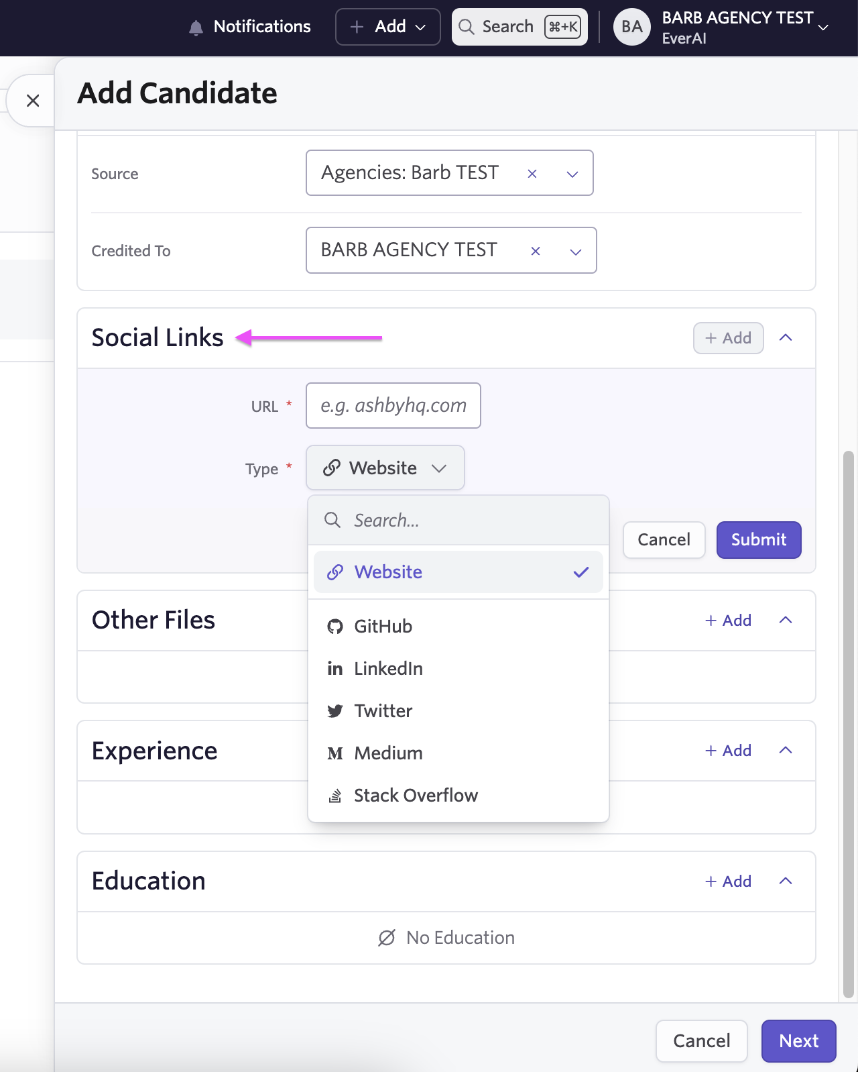
Task: Click the GitHub logo icon
Action: point(335,627)
